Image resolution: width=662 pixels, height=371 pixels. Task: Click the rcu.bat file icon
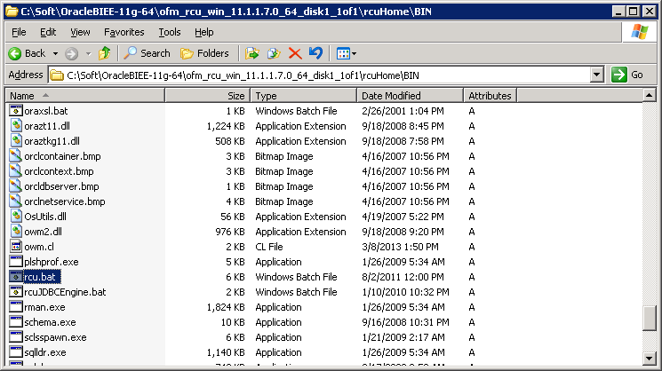[x=16, y=277]
